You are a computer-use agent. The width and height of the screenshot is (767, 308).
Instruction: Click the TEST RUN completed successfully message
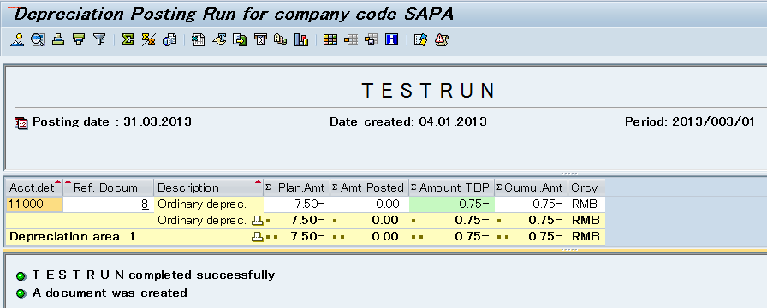[153, 275]
